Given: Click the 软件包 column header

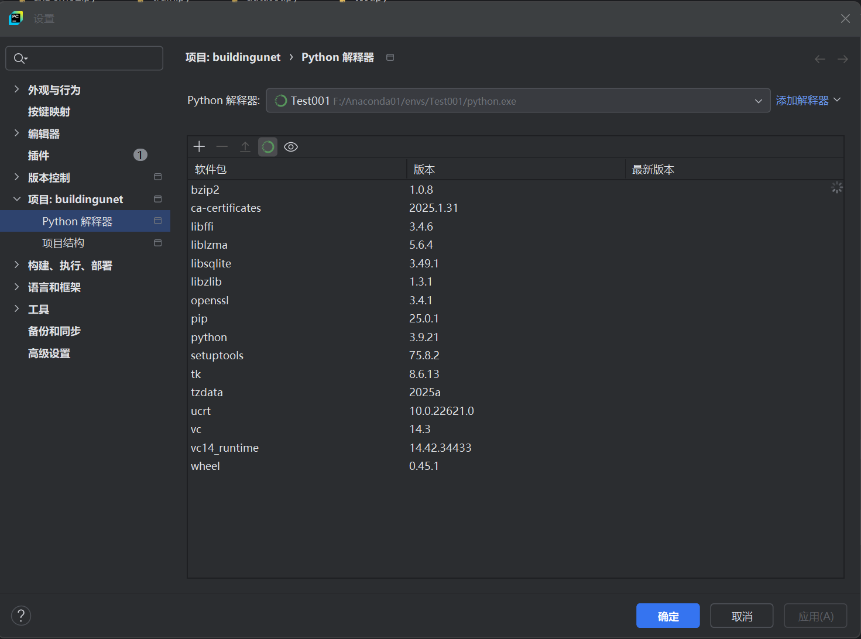Looking at the screenshot, I should point(297,169).
